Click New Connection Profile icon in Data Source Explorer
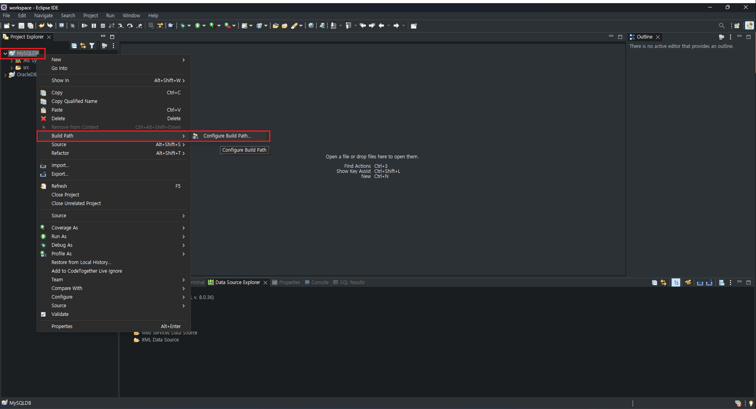Image resolution: width=756 pixels, height=409 pixels. coord(688,282)
